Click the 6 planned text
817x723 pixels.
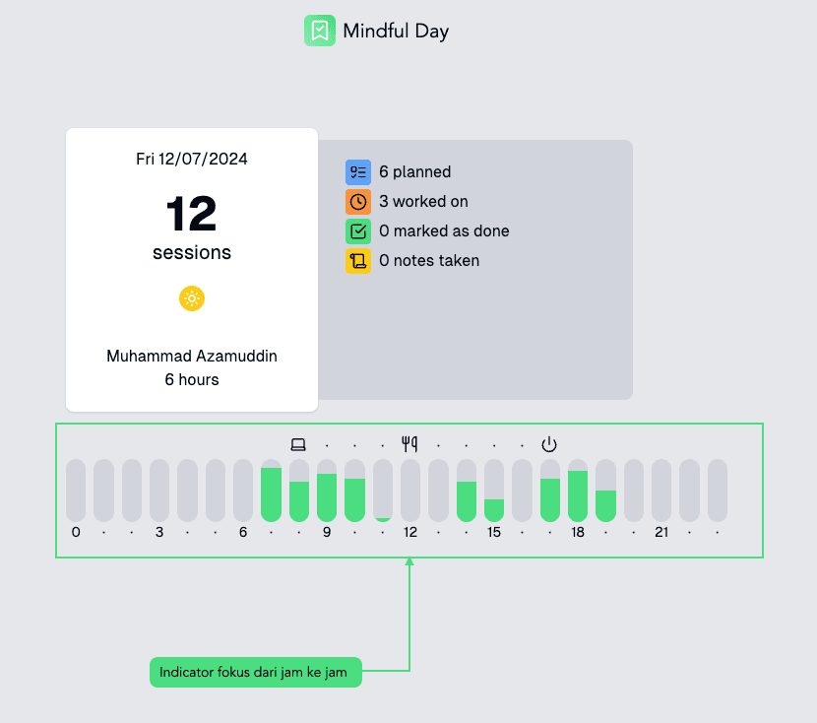(x=414, y=172)
